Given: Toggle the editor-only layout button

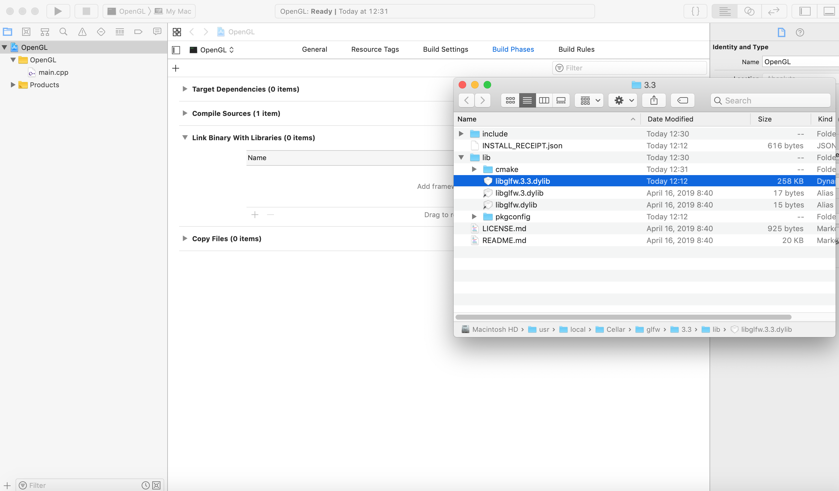Looking at the screenshot, I should (724, 11).
